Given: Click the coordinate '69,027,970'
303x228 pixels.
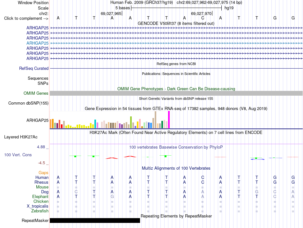Looking at the screenshot, I should click(201, 13).
